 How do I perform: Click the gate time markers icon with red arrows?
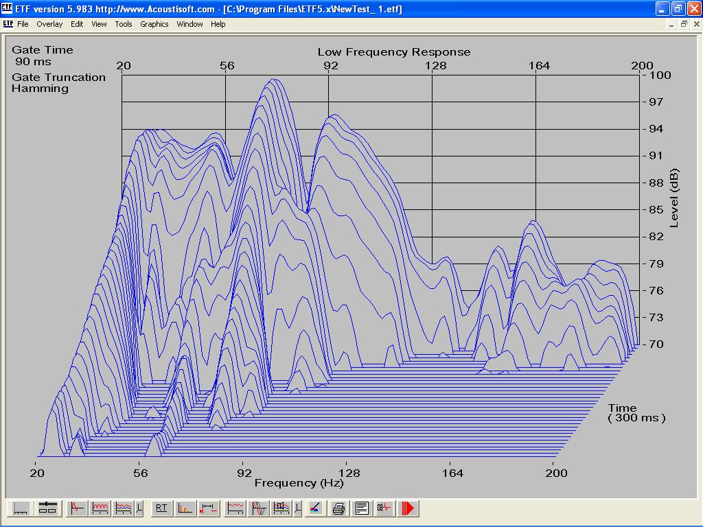tap(209, 508)
